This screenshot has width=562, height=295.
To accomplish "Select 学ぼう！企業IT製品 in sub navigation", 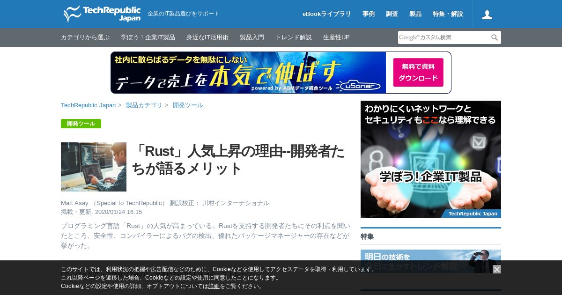I will click(x=148, y=37).
